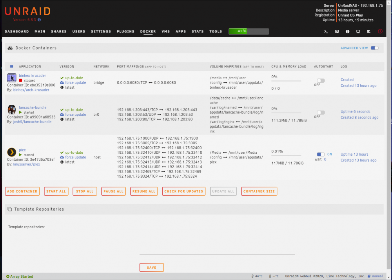This screenshot has width=392, height=280.
Task: Open the terminal icon in header
Action: [326, 31]
